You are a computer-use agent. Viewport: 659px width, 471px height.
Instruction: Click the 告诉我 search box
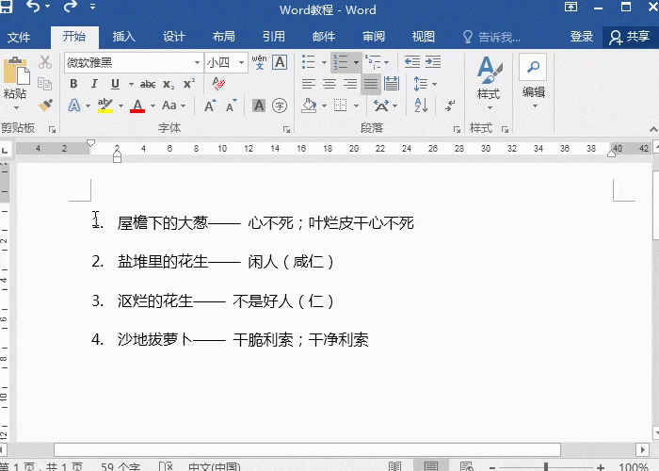[x=491, y=37]
